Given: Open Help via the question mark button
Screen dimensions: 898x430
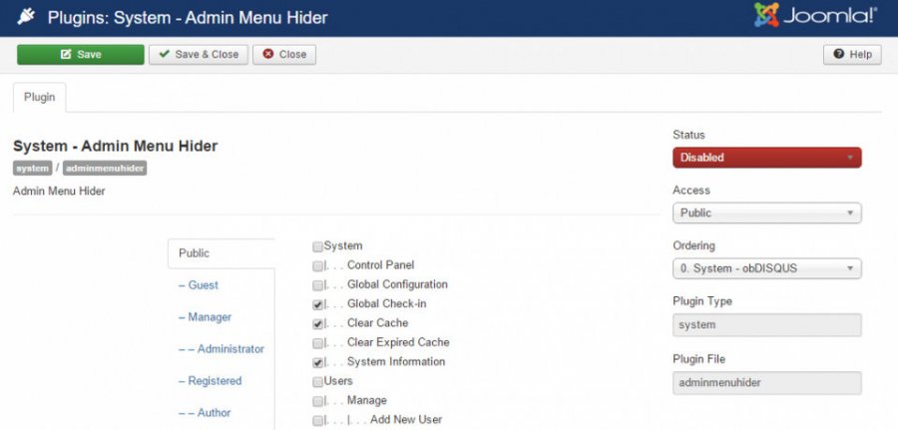Looking at the screenshot, I should pyautogui.click(x=852, y=54).
